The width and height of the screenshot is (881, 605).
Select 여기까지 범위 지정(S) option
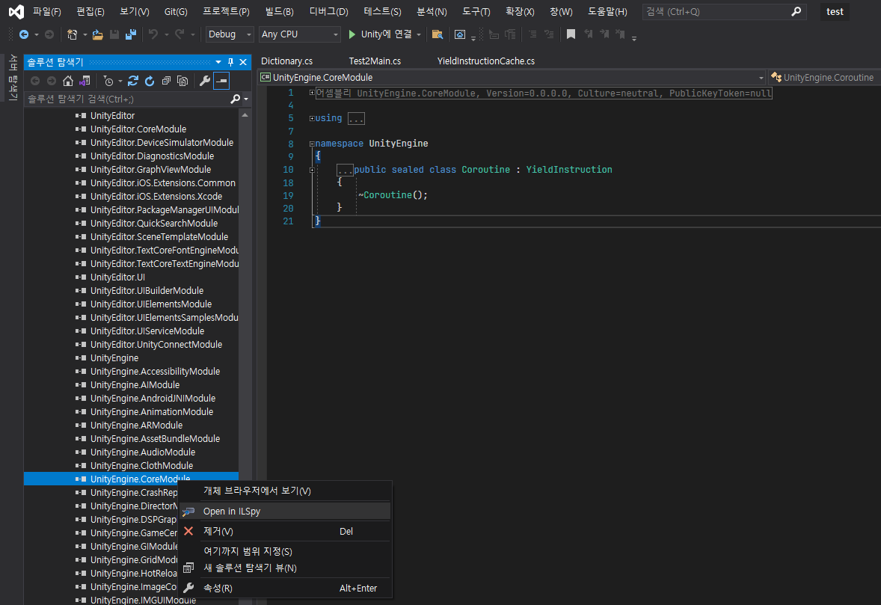[285, 552]
